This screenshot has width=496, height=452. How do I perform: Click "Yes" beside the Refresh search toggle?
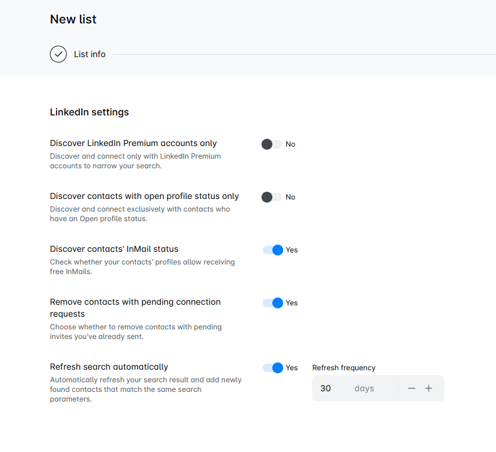tap(292, 368)
